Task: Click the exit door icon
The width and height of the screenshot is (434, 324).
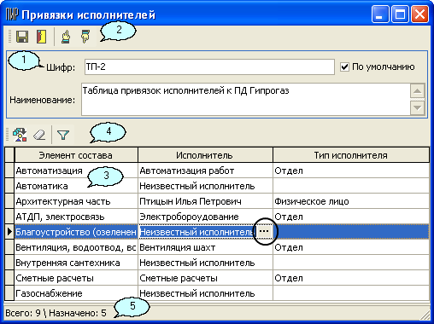Action: (42, 37)
